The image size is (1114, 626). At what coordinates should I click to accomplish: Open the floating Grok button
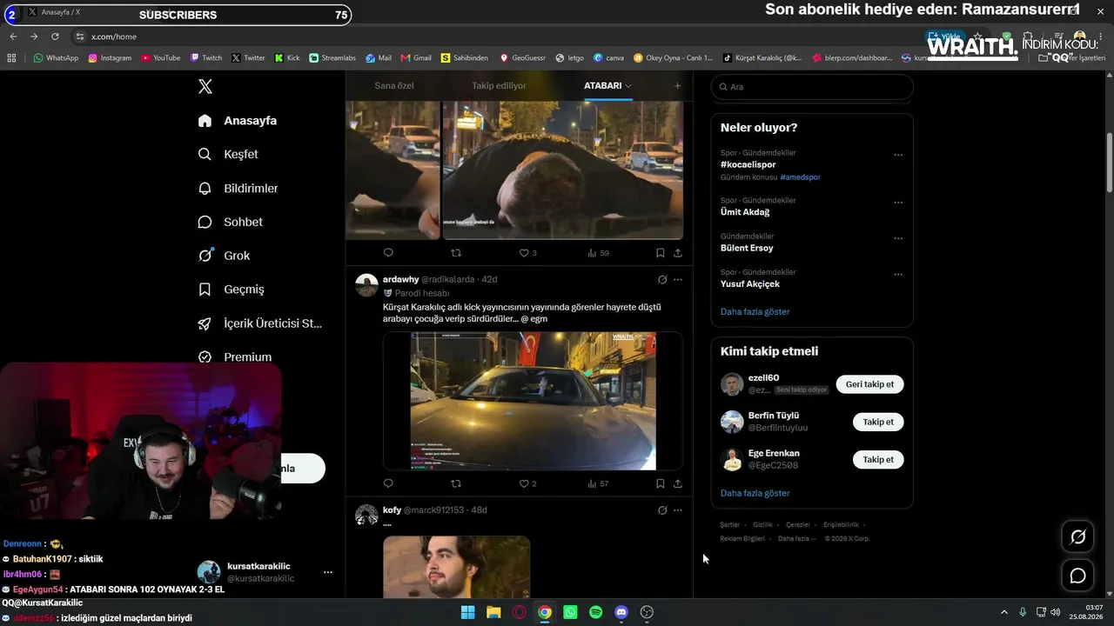tap(1077, 537)
